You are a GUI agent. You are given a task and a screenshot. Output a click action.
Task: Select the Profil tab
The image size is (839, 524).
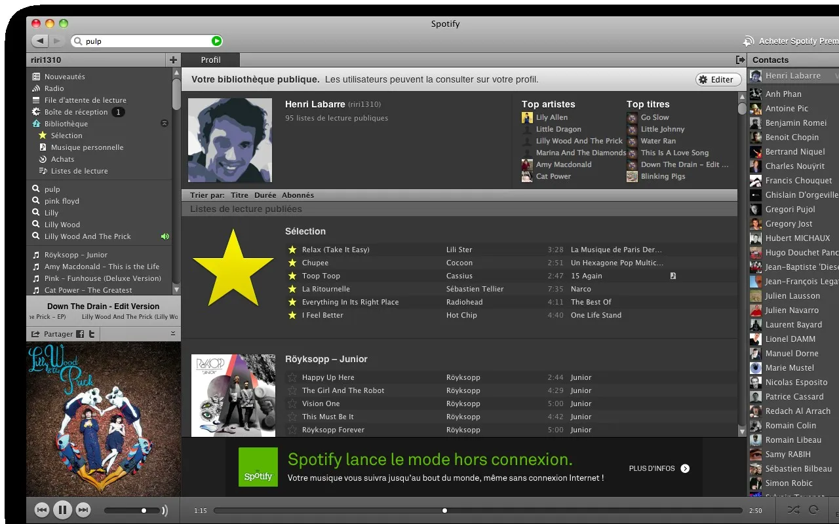[210, 60]
